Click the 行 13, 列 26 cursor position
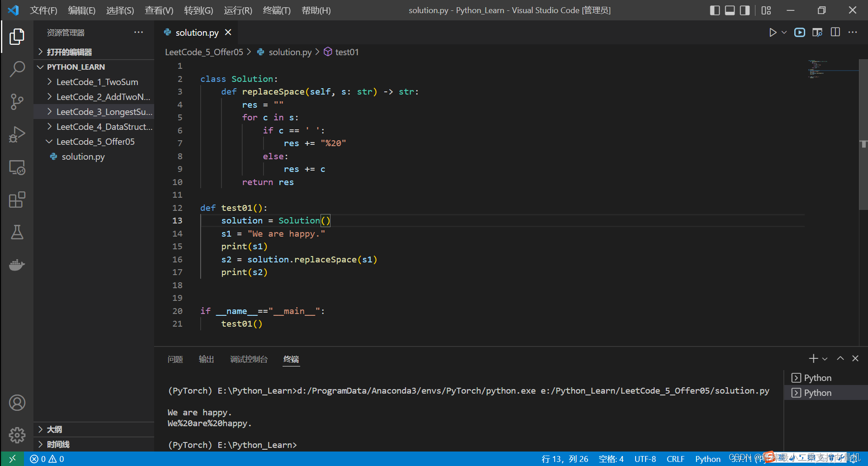 (565, 459)
